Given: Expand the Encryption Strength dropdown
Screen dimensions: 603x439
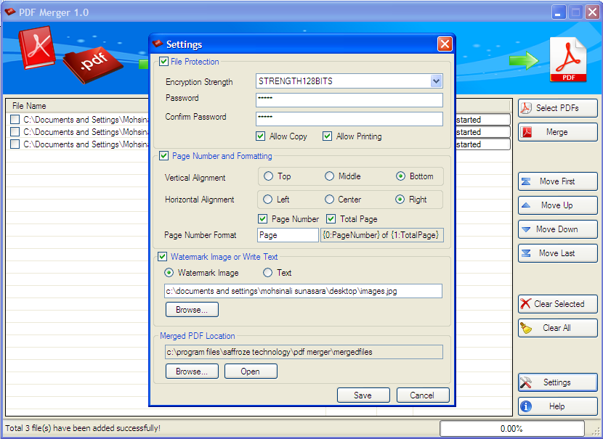Looking at the screenshot, I should pyautogui.click(x=436, y=81).
